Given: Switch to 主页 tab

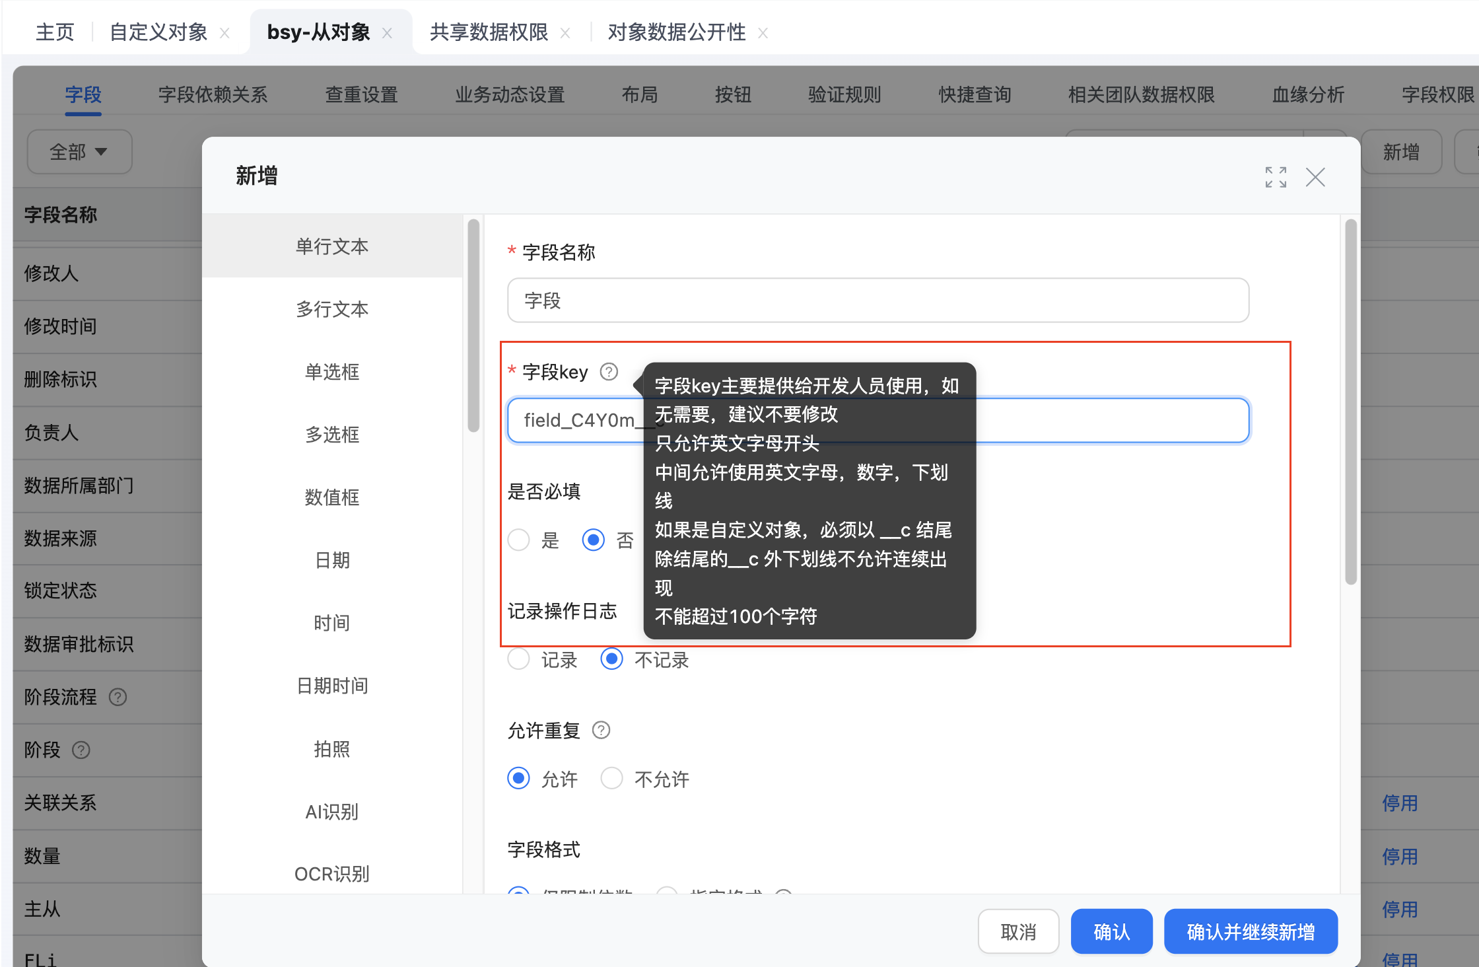Looking at the screenshot, I should 55,32.
